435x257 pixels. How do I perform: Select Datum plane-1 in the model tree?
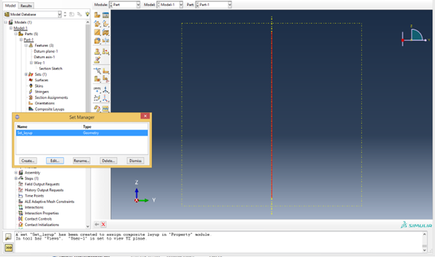point(46,52)
